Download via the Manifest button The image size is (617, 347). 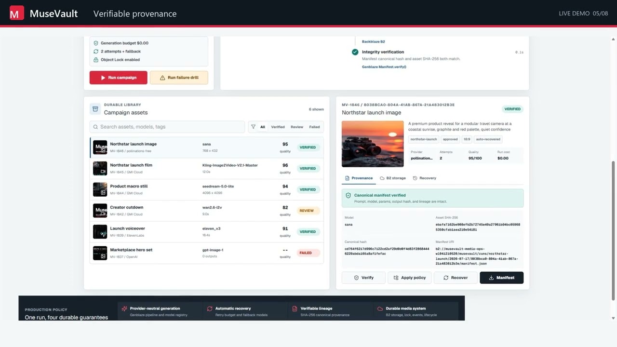point(501,278)
